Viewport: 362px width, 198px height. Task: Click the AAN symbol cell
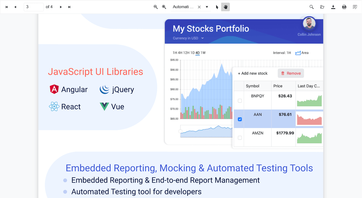[x=258, y=119]
